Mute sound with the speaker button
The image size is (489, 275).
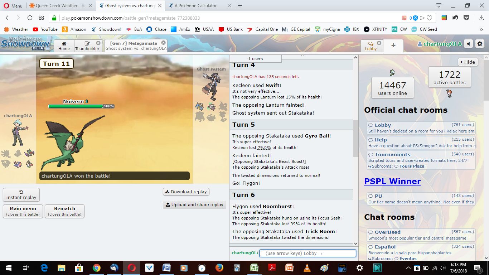coord(468,44)
